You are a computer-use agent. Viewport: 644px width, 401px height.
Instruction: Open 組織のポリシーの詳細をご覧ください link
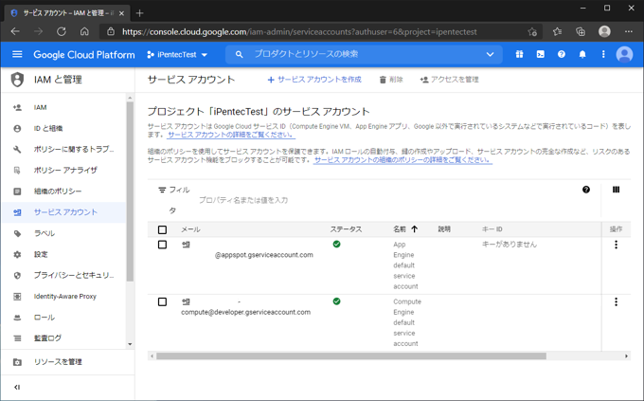402,160
